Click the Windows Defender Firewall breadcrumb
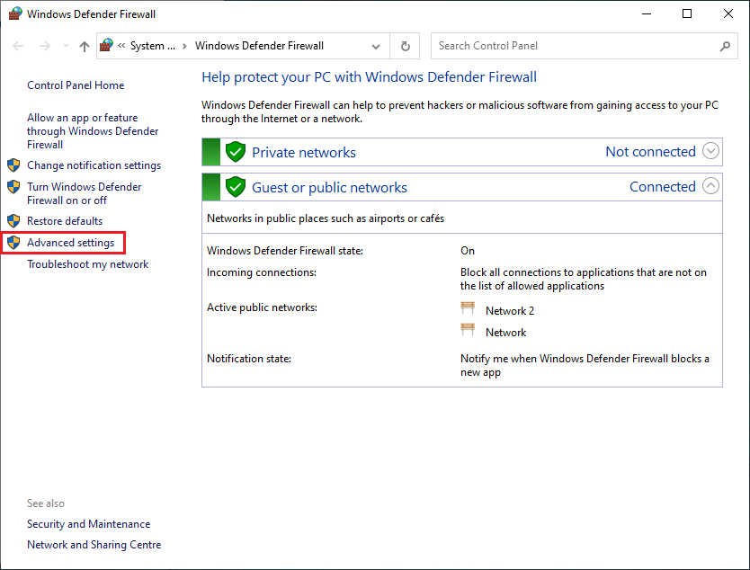This screenshot has height=570, width=750. coord(259,46)
